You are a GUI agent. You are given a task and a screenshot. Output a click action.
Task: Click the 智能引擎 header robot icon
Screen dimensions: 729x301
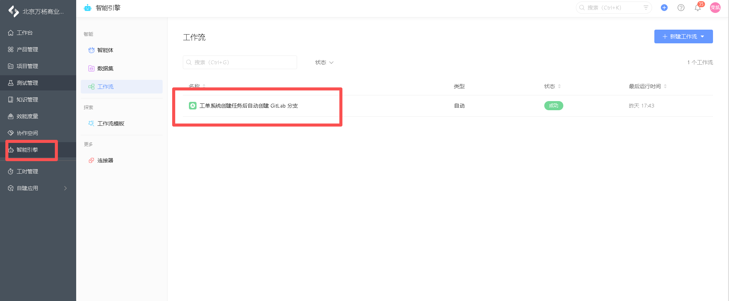pyautogui.click(x=88, y=8)
